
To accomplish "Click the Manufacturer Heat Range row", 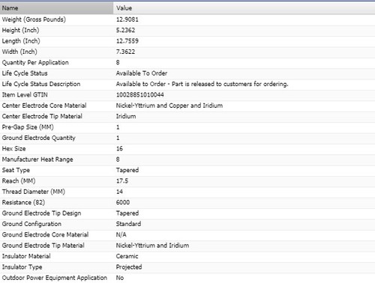I will 187,159.
